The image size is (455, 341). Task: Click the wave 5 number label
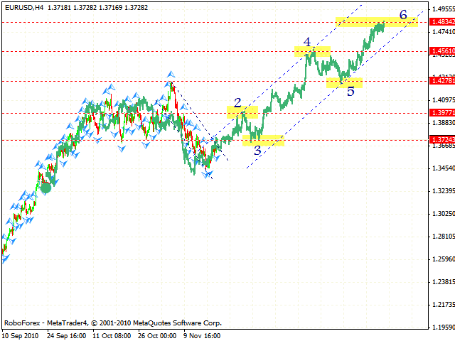350,92
